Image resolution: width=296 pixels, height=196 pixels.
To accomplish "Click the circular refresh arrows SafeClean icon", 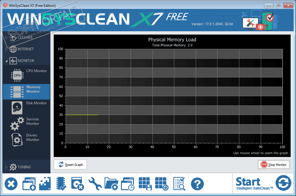I will [283, 183].
